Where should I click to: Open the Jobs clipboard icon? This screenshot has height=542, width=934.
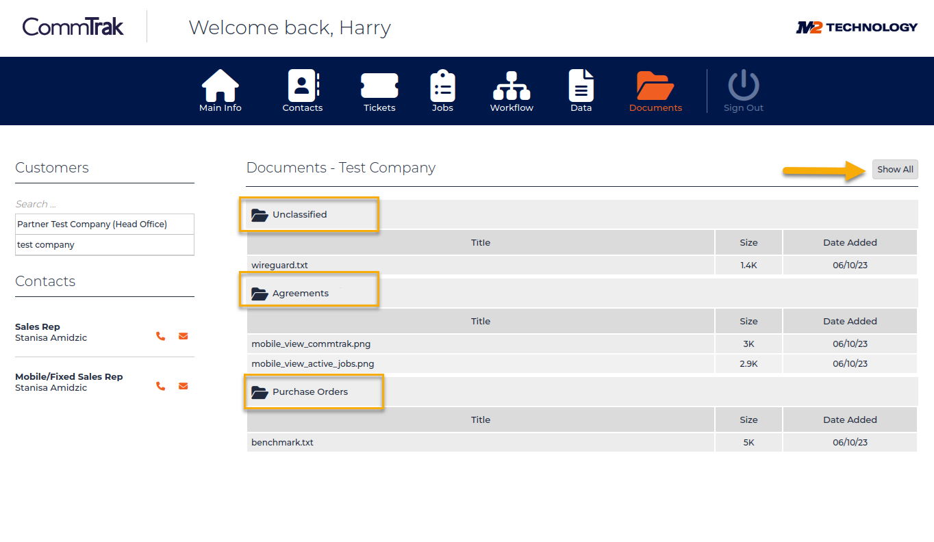(x=442, y=86)
